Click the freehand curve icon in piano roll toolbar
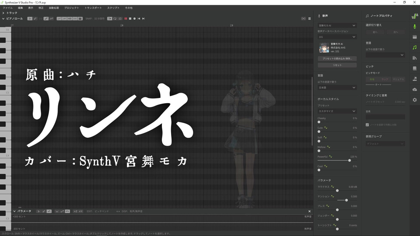 pos(52,19)
